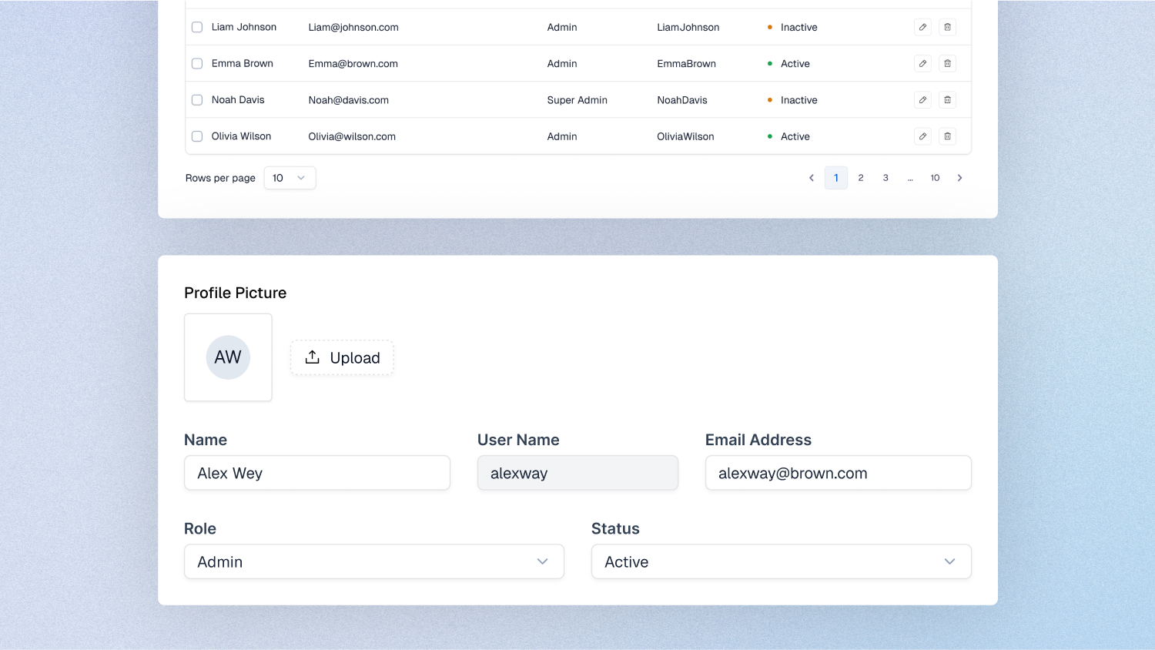Jump to page 10 in pagination
1155x650 pixels.
935,178
